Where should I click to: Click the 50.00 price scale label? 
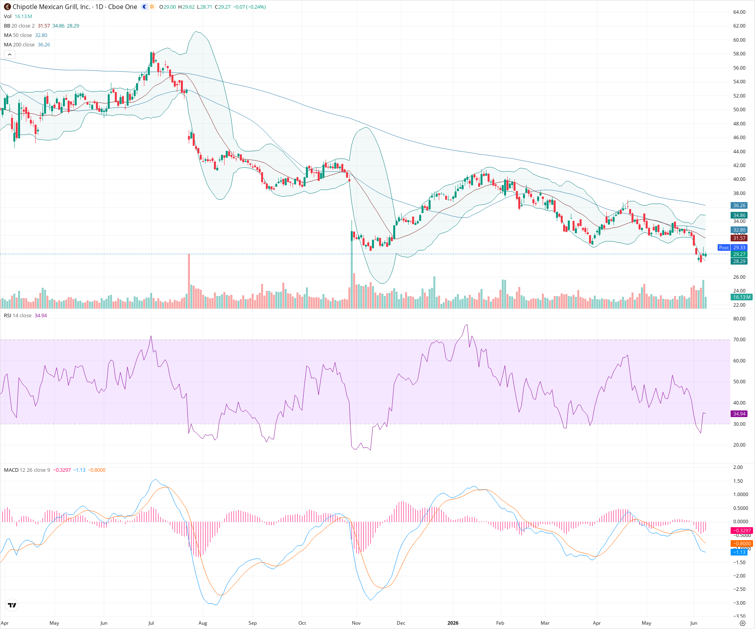pos(739,110)
